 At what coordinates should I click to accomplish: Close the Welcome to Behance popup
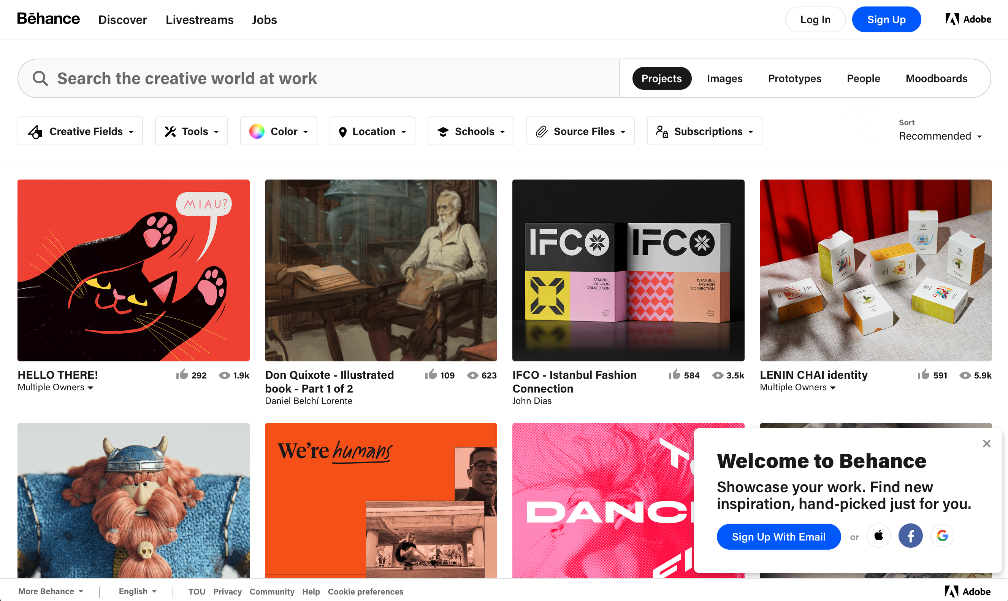click(986, 444)
